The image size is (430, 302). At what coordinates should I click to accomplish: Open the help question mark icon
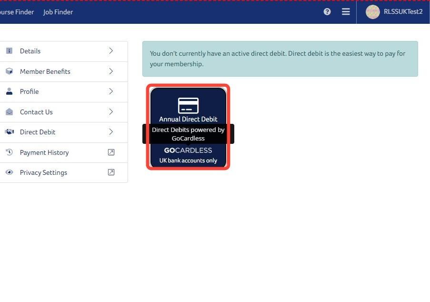(x=327, y=12)
